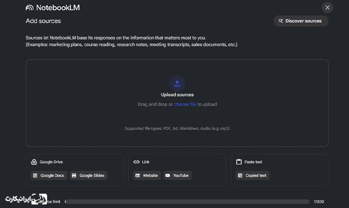
Task: Select the Google Docs source option
Action: click(49, 176)
